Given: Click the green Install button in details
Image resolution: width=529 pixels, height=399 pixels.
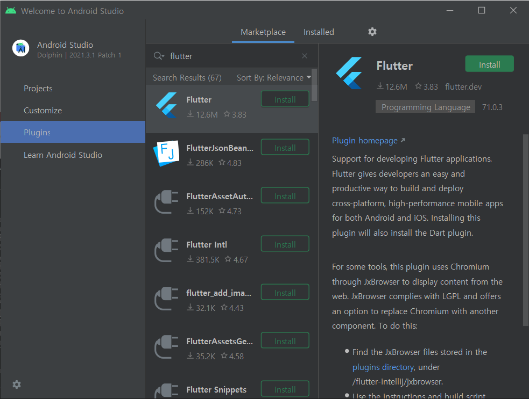Looking at the screenshot, I should click(490, 64).
